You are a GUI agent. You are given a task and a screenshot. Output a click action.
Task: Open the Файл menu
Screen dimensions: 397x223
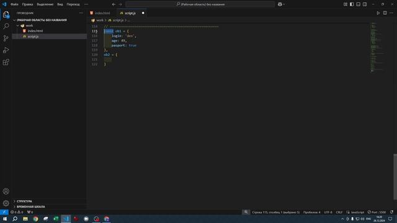pyautogui.click(x=14, y=4)
